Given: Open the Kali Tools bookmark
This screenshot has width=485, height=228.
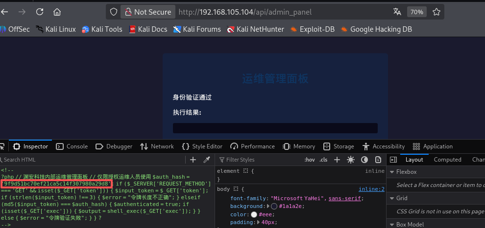Looking at the screenshot, I should pos(102,29).
